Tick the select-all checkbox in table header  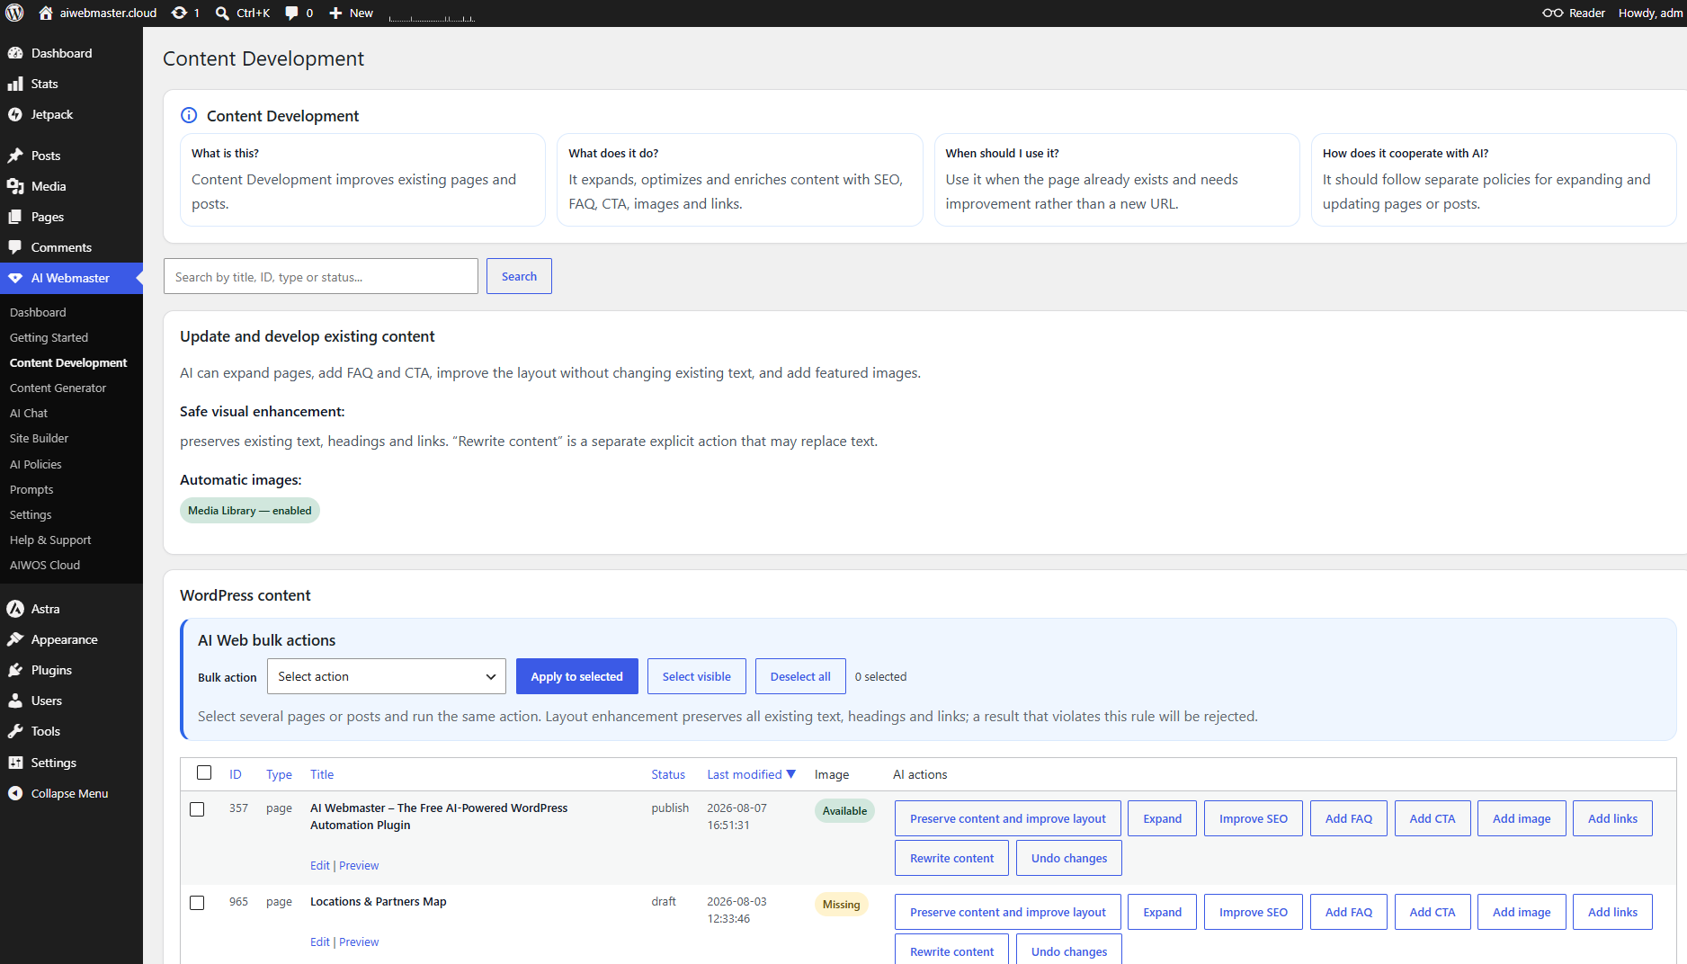(x=204, y=772)
